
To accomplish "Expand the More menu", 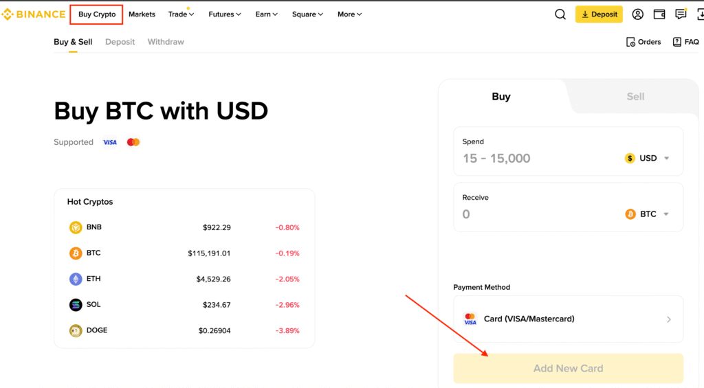I will (x=349, y=14).
